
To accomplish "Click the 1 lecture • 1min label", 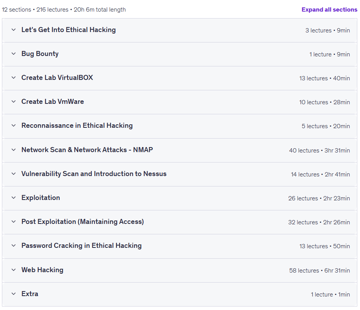I will pyautogui.click(x=330, y=294).
